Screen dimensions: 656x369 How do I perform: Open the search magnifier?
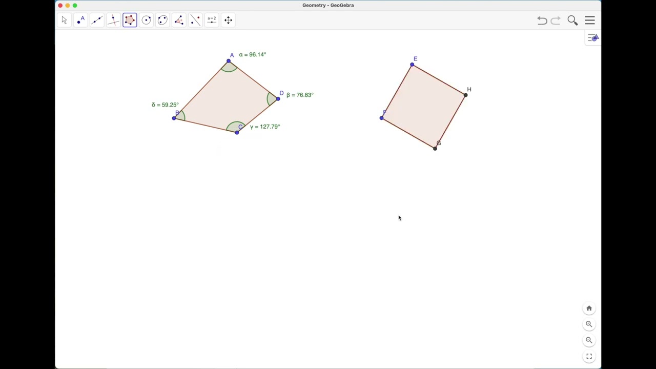pos(572,20)
